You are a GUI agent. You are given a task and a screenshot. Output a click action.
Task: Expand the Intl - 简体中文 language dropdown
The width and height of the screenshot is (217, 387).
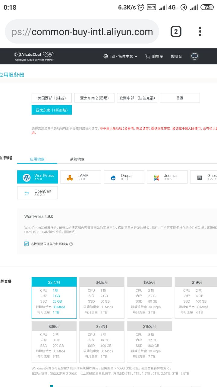coord(121,56)
